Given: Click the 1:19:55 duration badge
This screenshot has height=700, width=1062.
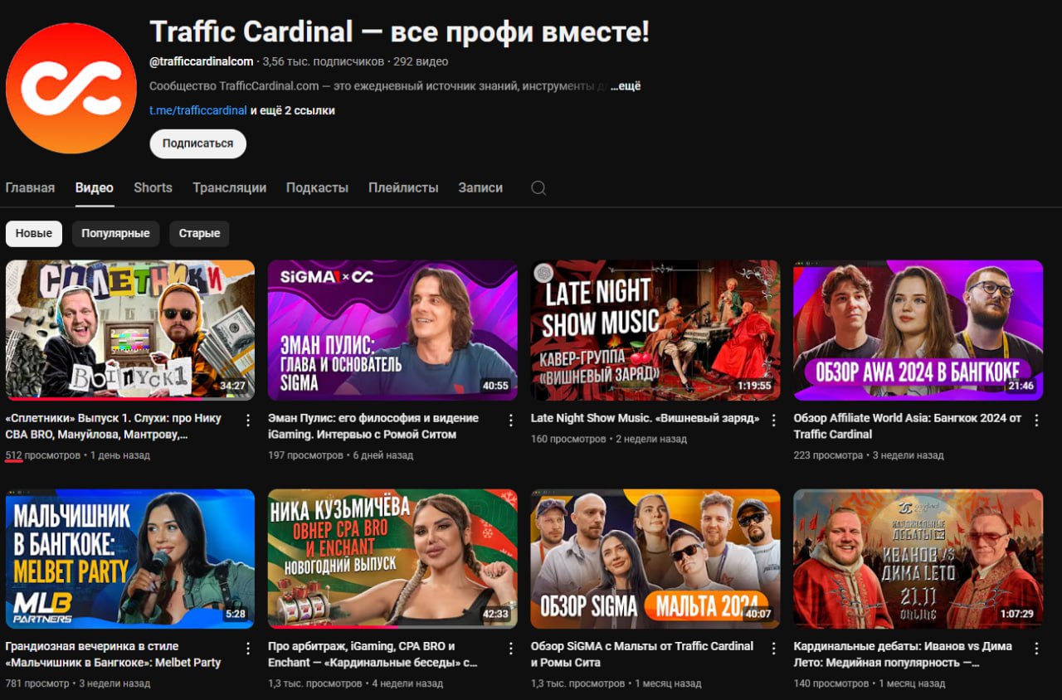Looking at the screenshot, I should click(754, 386).
